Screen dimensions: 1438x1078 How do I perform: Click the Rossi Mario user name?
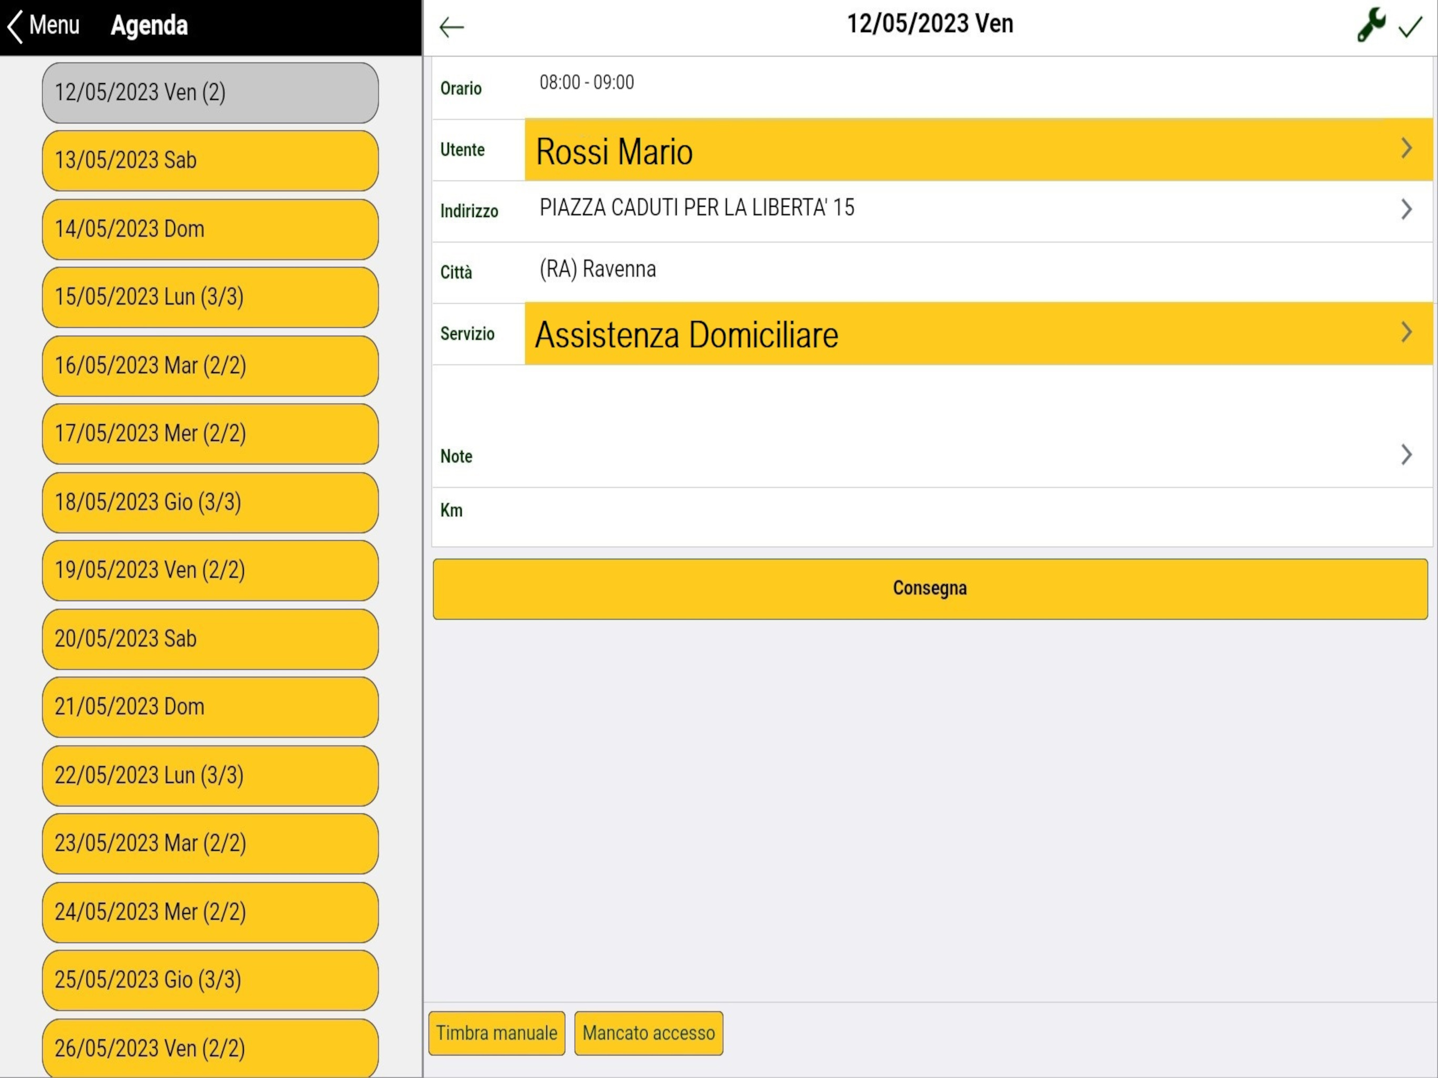coord(614,152)
